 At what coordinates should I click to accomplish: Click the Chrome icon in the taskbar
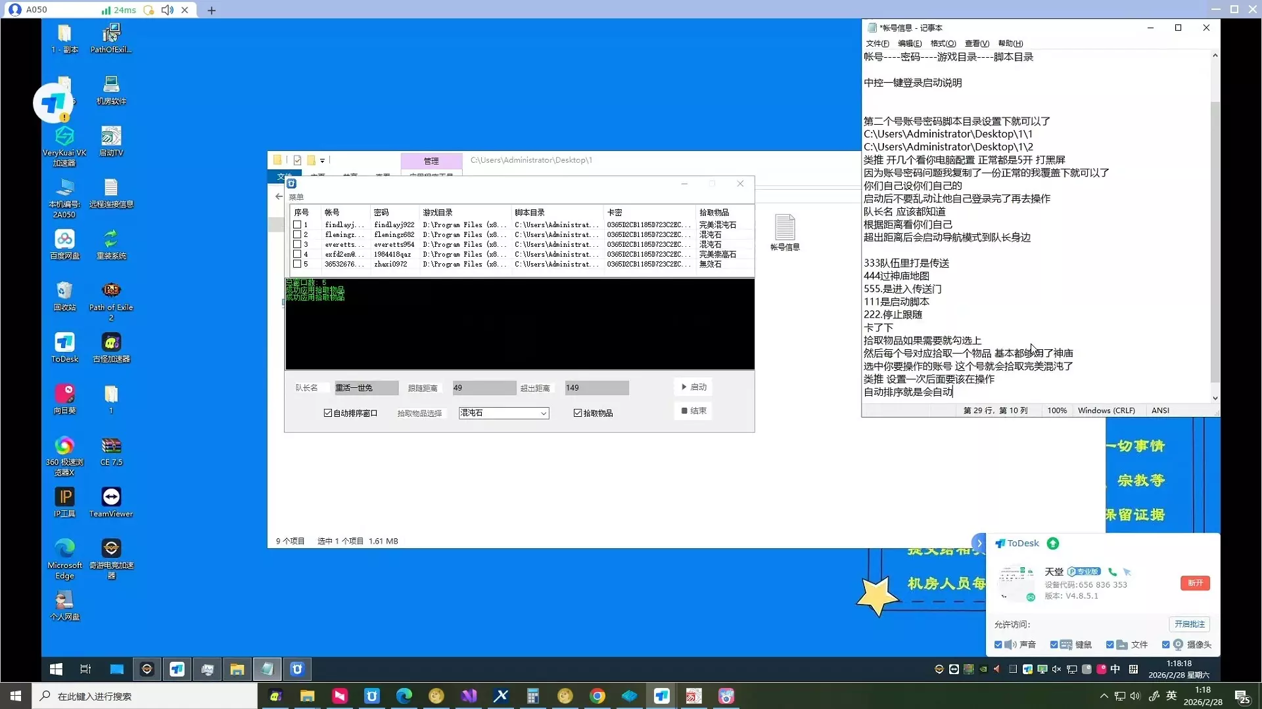(x=597, y=696)
